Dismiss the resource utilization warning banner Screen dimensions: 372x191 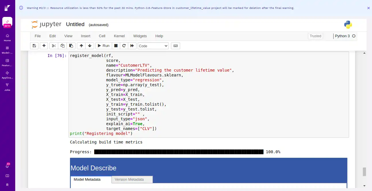(369, 8)
